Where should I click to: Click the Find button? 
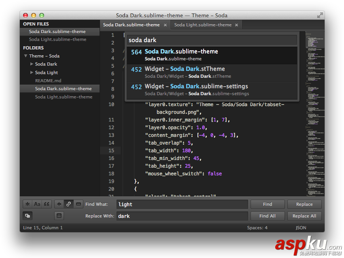pos(268,204)
